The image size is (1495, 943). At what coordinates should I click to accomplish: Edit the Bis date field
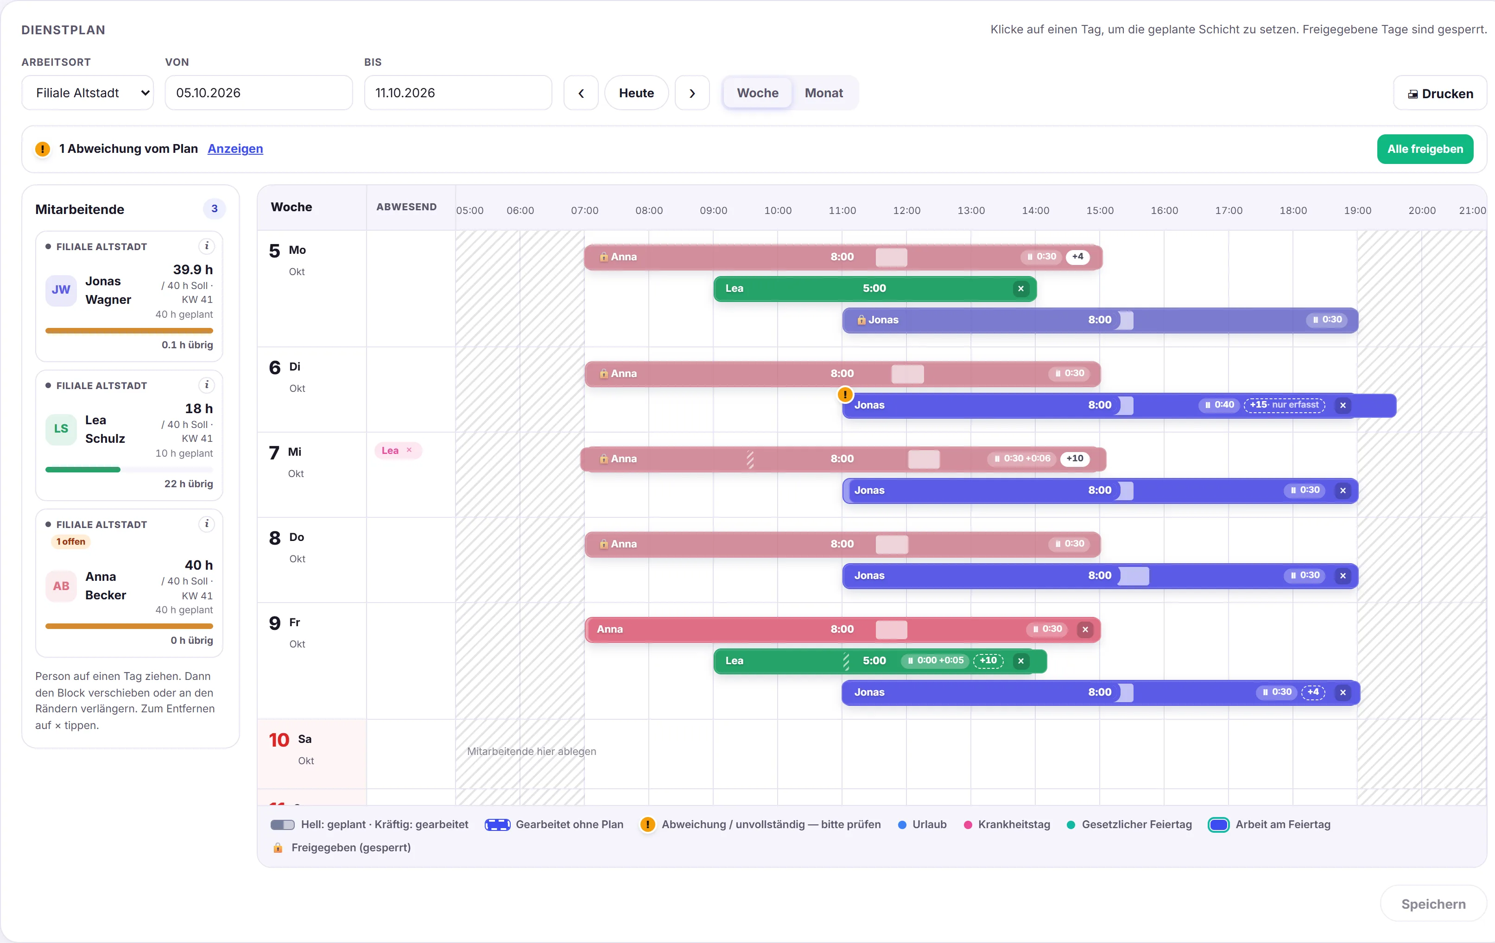[458, 93]
